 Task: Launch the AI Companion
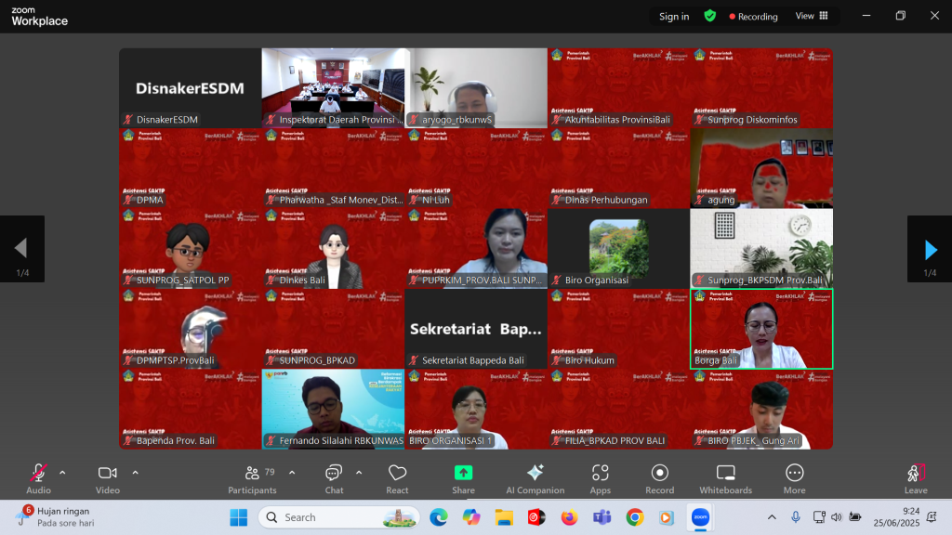point(535,477)
